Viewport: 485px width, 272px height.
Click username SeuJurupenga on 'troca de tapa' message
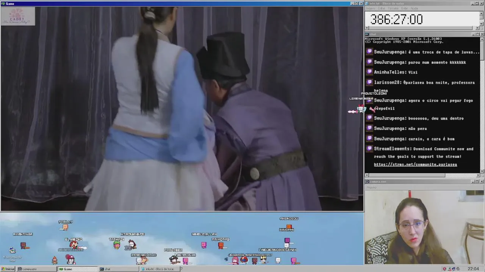click(390, 52)
